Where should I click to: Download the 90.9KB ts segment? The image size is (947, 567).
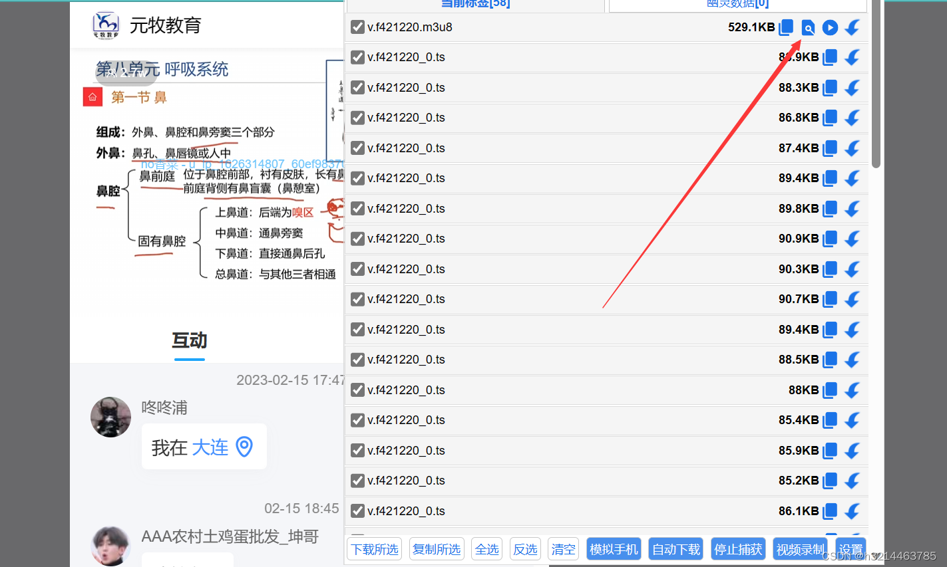[852, 239]
